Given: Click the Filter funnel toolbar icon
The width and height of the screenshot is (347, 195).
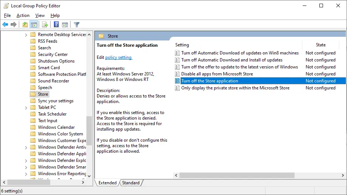Looking at the screenshot, I should pos(76,25).
